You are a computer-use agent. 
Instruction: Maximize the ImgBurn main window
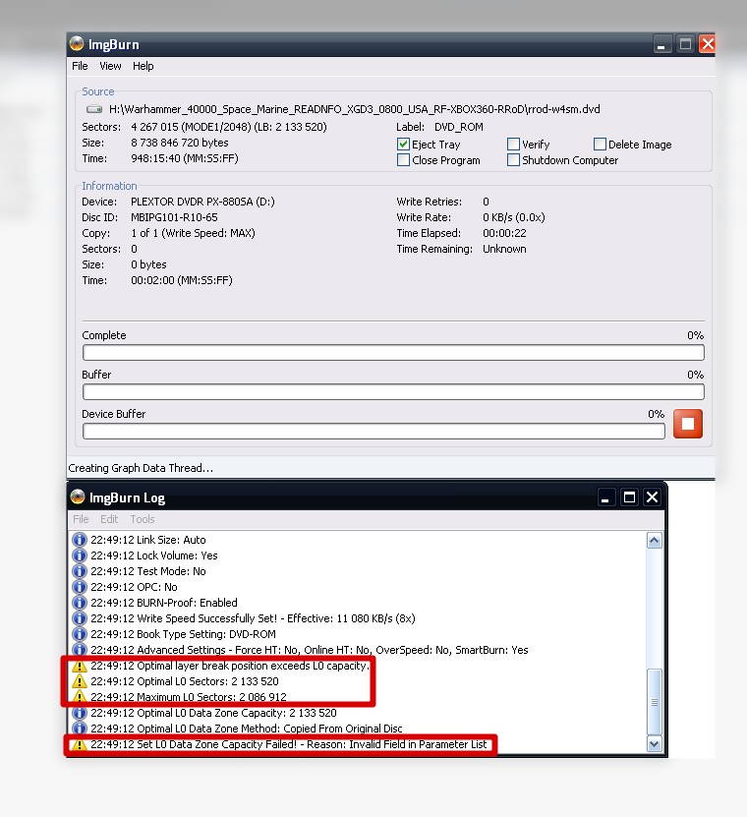click(685, 44)
